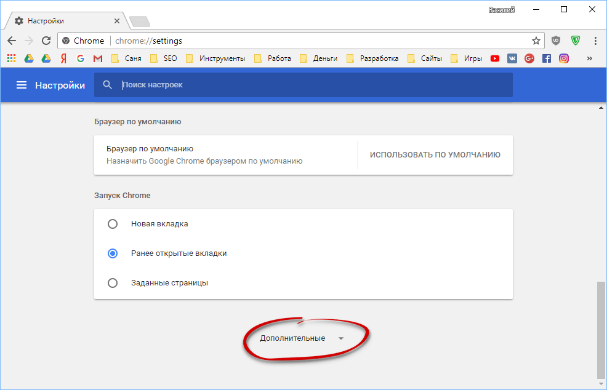Open the uBlock Origin shield extension icon
The image size is (607, 390).
pyautogui.click(x=556, y=41)
